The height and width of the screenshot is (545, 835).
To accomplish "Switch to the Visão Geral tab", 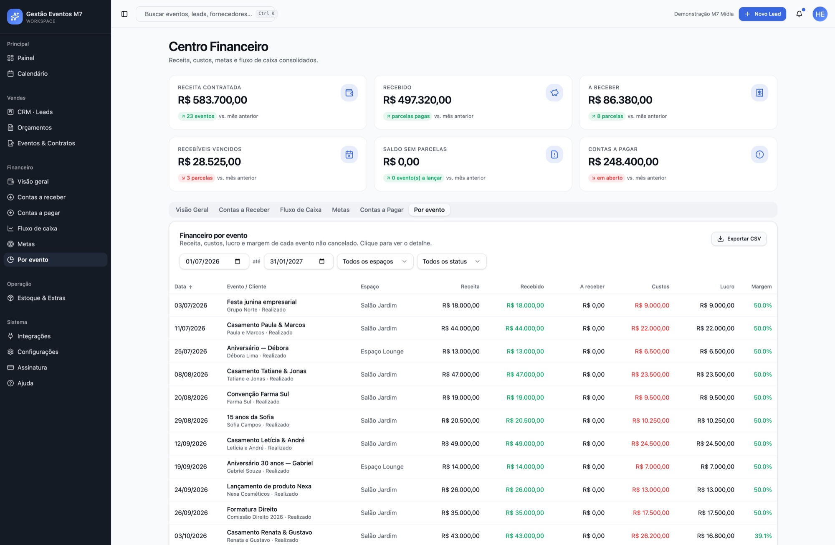I will click(192, 210).
